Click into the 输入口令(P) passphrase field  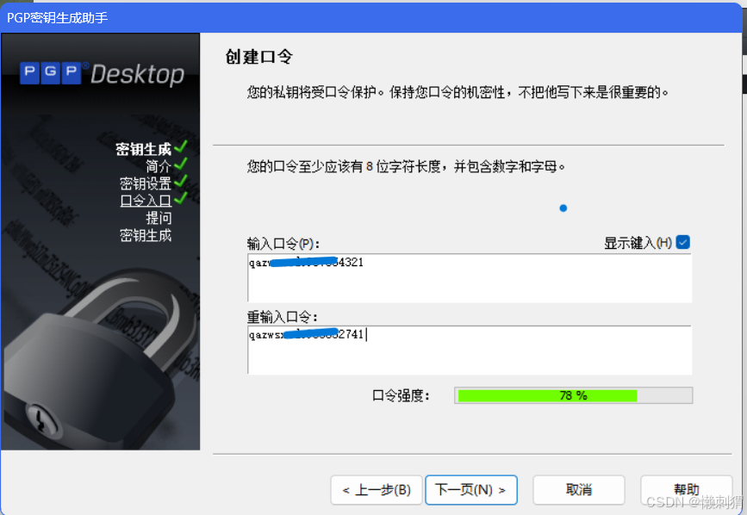[470, 278]
